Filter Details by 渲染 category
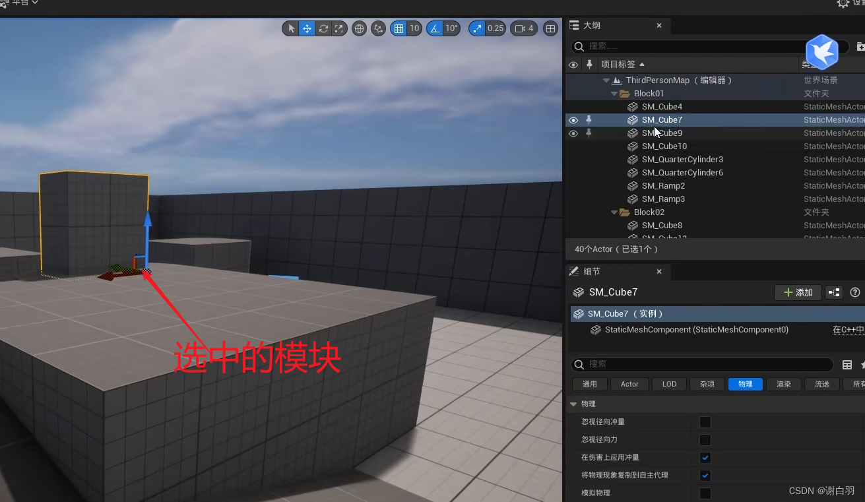The width and height of the screenshot is (865, 502). point(784,384)
